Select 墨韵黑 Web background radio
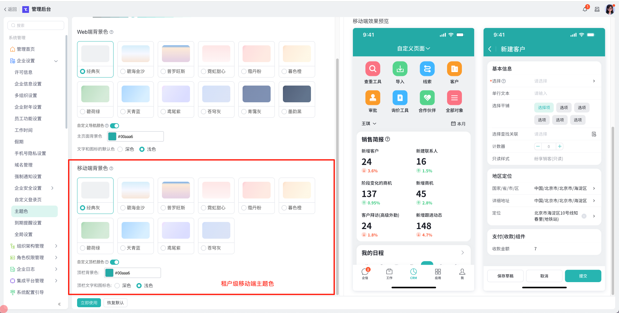 [284, 112]
